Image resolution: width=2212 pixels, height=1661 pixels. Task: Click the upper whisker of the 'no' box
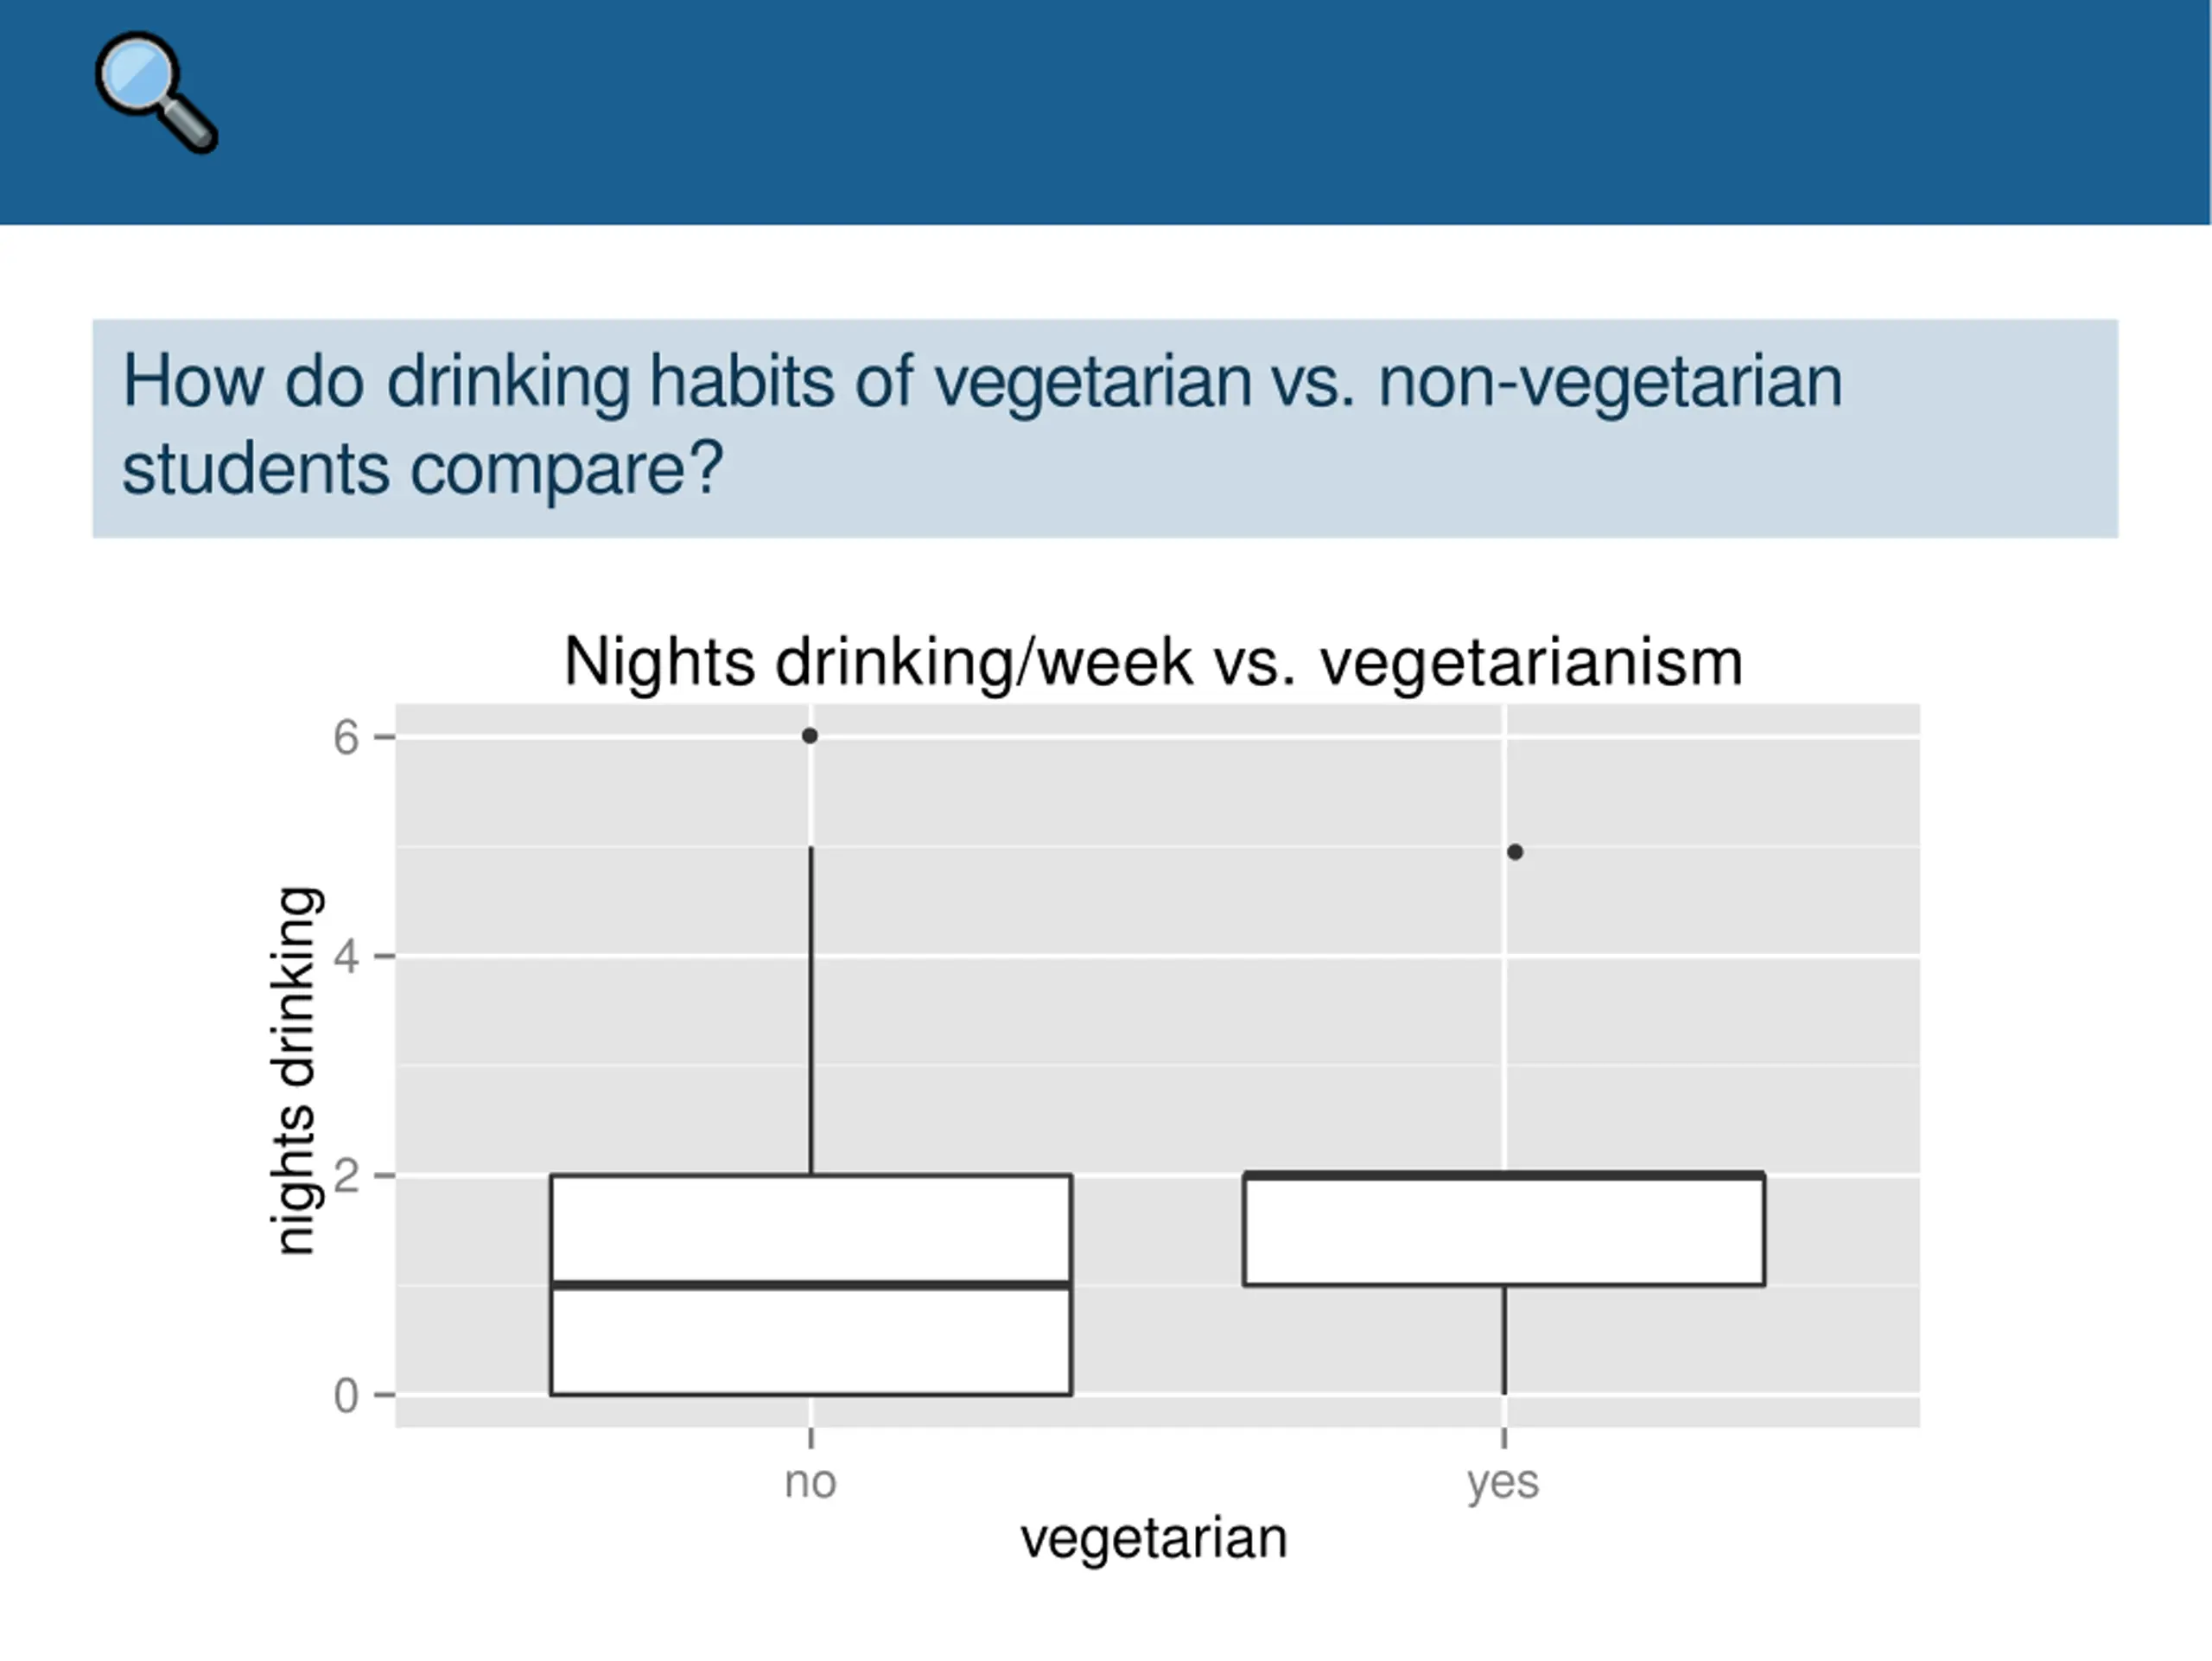pos(810,1010)
